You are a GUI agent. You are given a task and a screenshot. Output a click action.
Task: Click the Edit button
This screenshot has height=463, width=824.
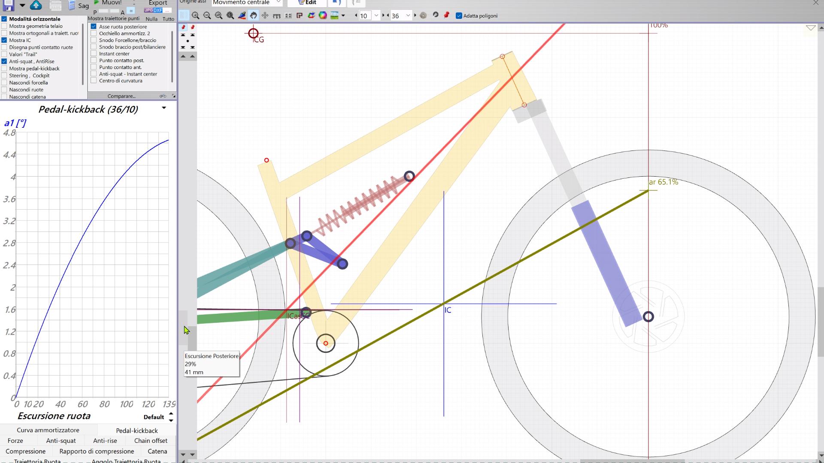point(307,3)
